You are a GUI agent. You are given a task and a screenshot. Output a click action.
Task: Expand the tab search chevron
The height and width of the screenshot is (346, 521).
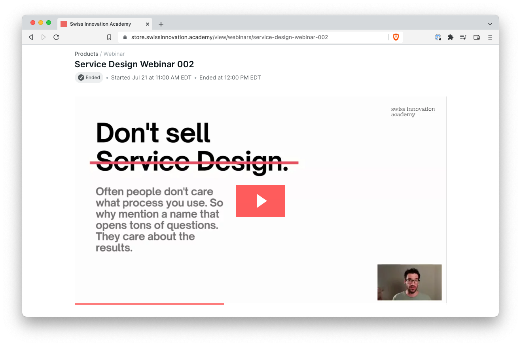point(490,24)
